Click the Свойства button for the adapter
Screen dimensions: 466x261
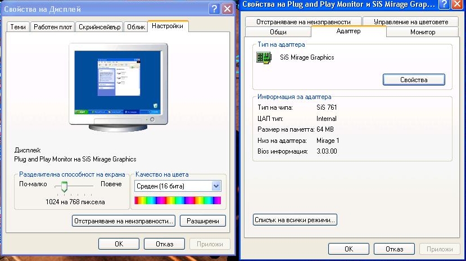click(414, 80)
